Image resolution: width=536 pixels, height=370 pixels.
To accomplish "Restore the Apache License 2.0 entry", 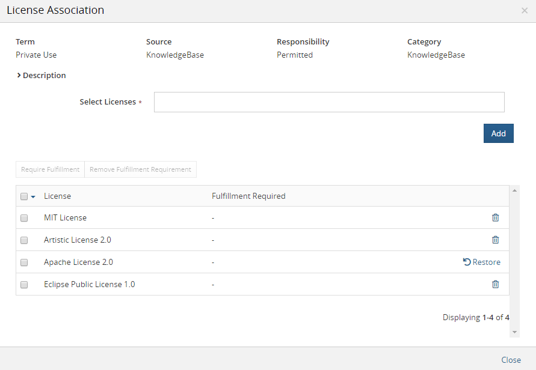I will (x=481, y=262).
